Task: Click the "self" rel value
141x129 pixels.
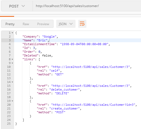Action: [x=55, y=71]
